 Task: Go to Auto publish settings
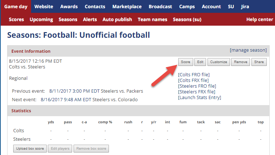117,19
